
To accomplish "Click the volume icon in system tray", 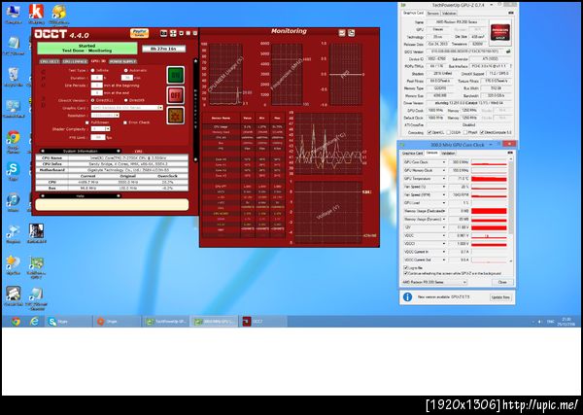I will [x=540, y=322].
